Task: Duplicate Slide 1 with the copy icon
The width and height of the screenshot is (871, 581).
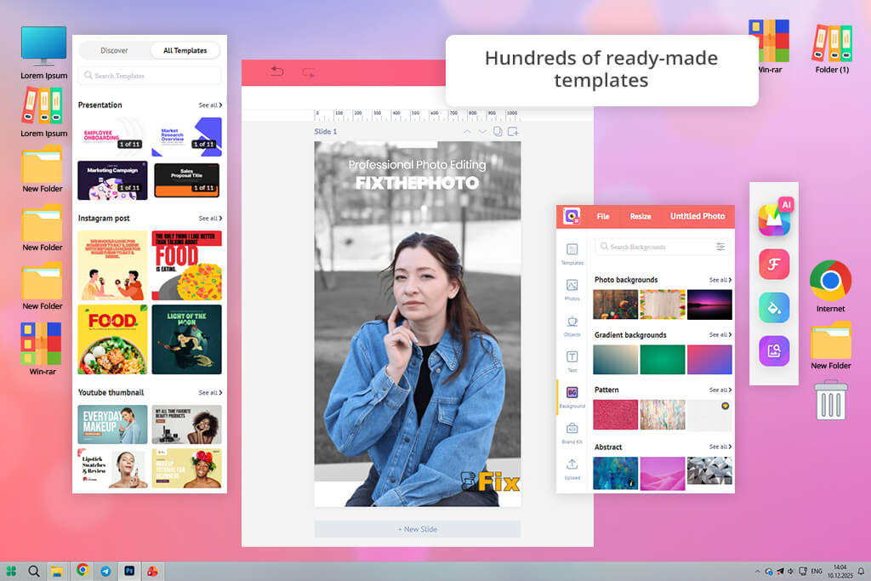Action: (498, 132)
